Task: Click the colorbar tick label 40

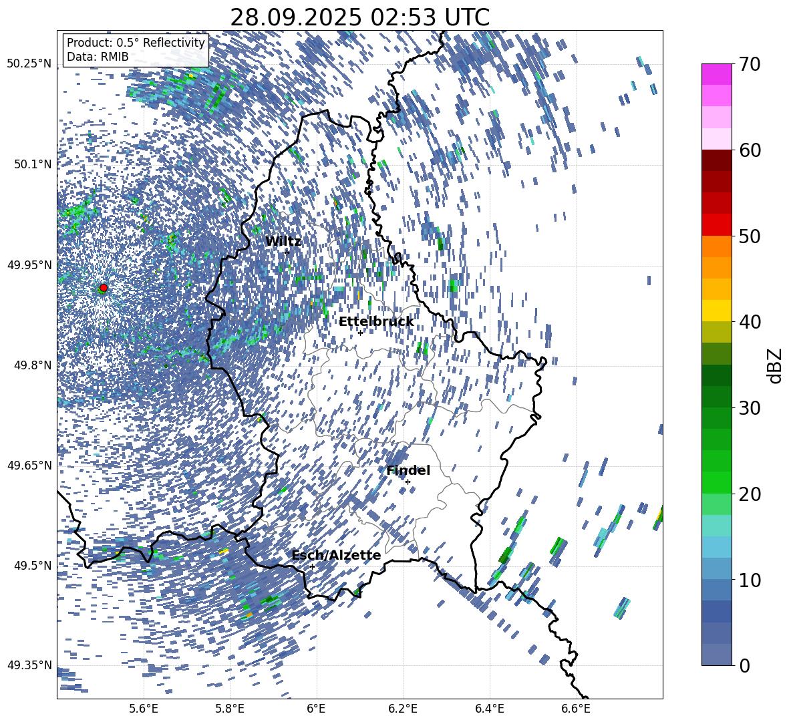Action: pos(750,322)
